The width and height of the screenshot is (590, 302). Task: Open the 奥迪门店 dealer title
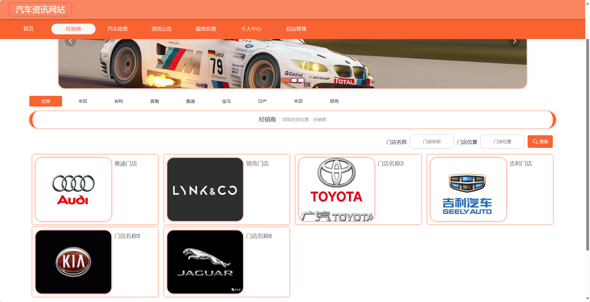click(x=126, y=164)
